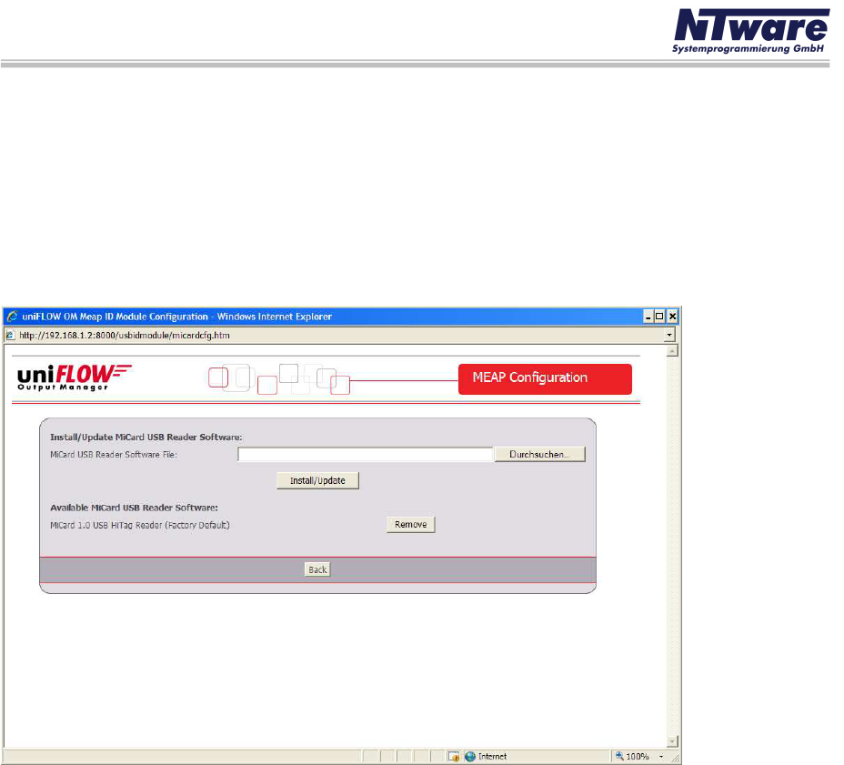Click the security warning icon in the status bar

(454, 757)
